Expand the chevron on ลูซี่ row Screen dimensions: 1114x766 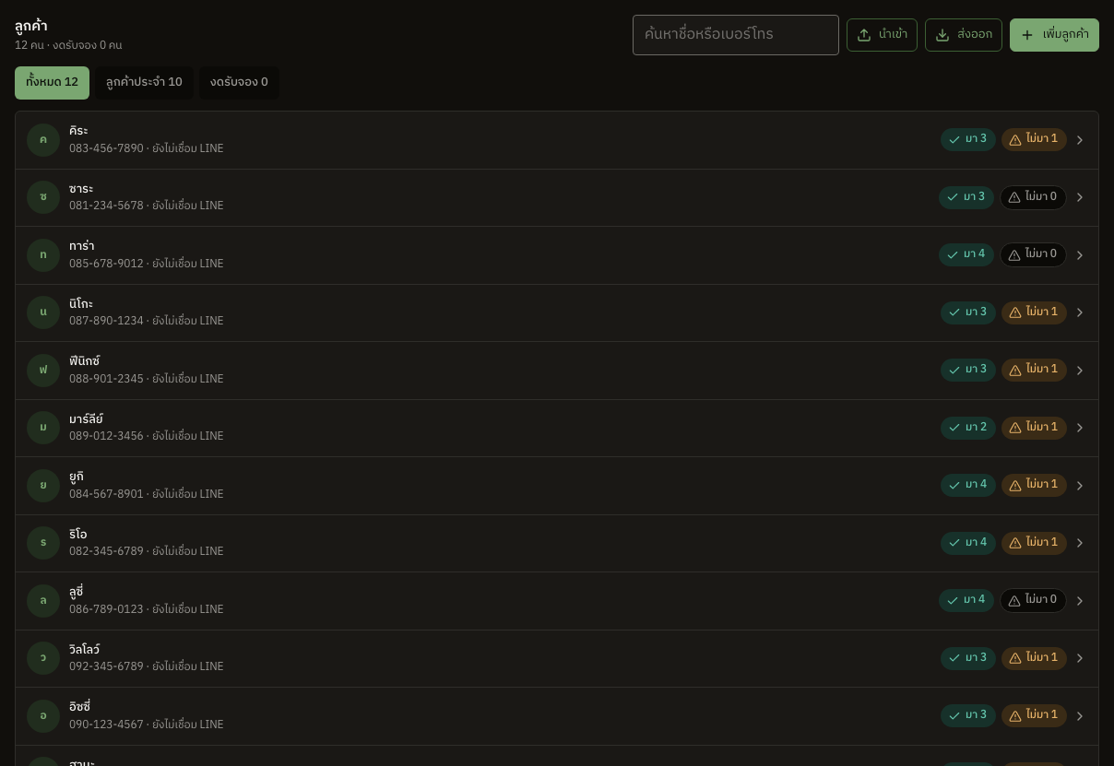click(x=1080, y=601)
